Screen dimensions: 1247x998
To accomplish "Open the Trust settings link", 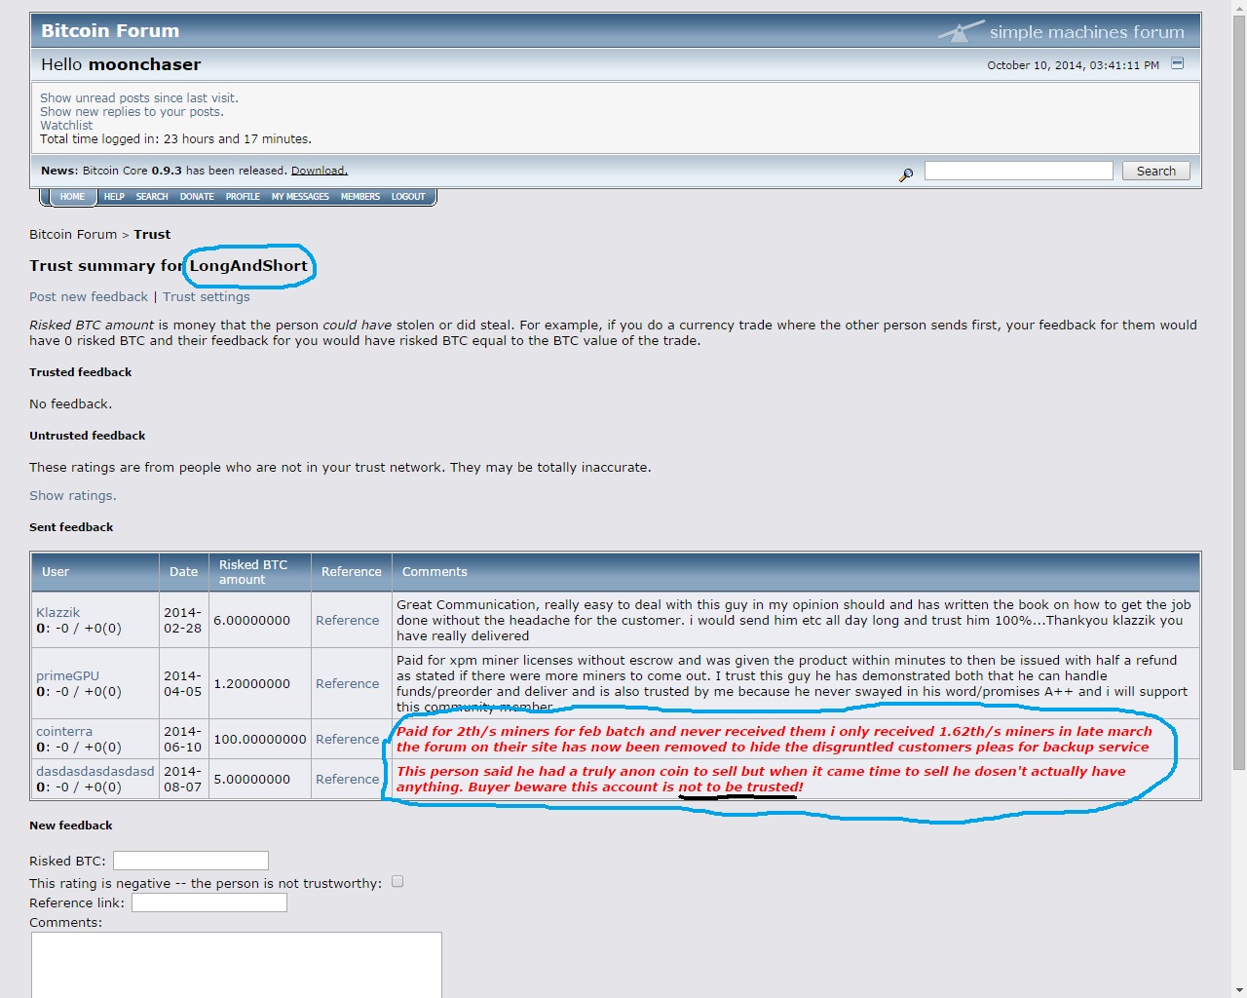I will point(207,296).
